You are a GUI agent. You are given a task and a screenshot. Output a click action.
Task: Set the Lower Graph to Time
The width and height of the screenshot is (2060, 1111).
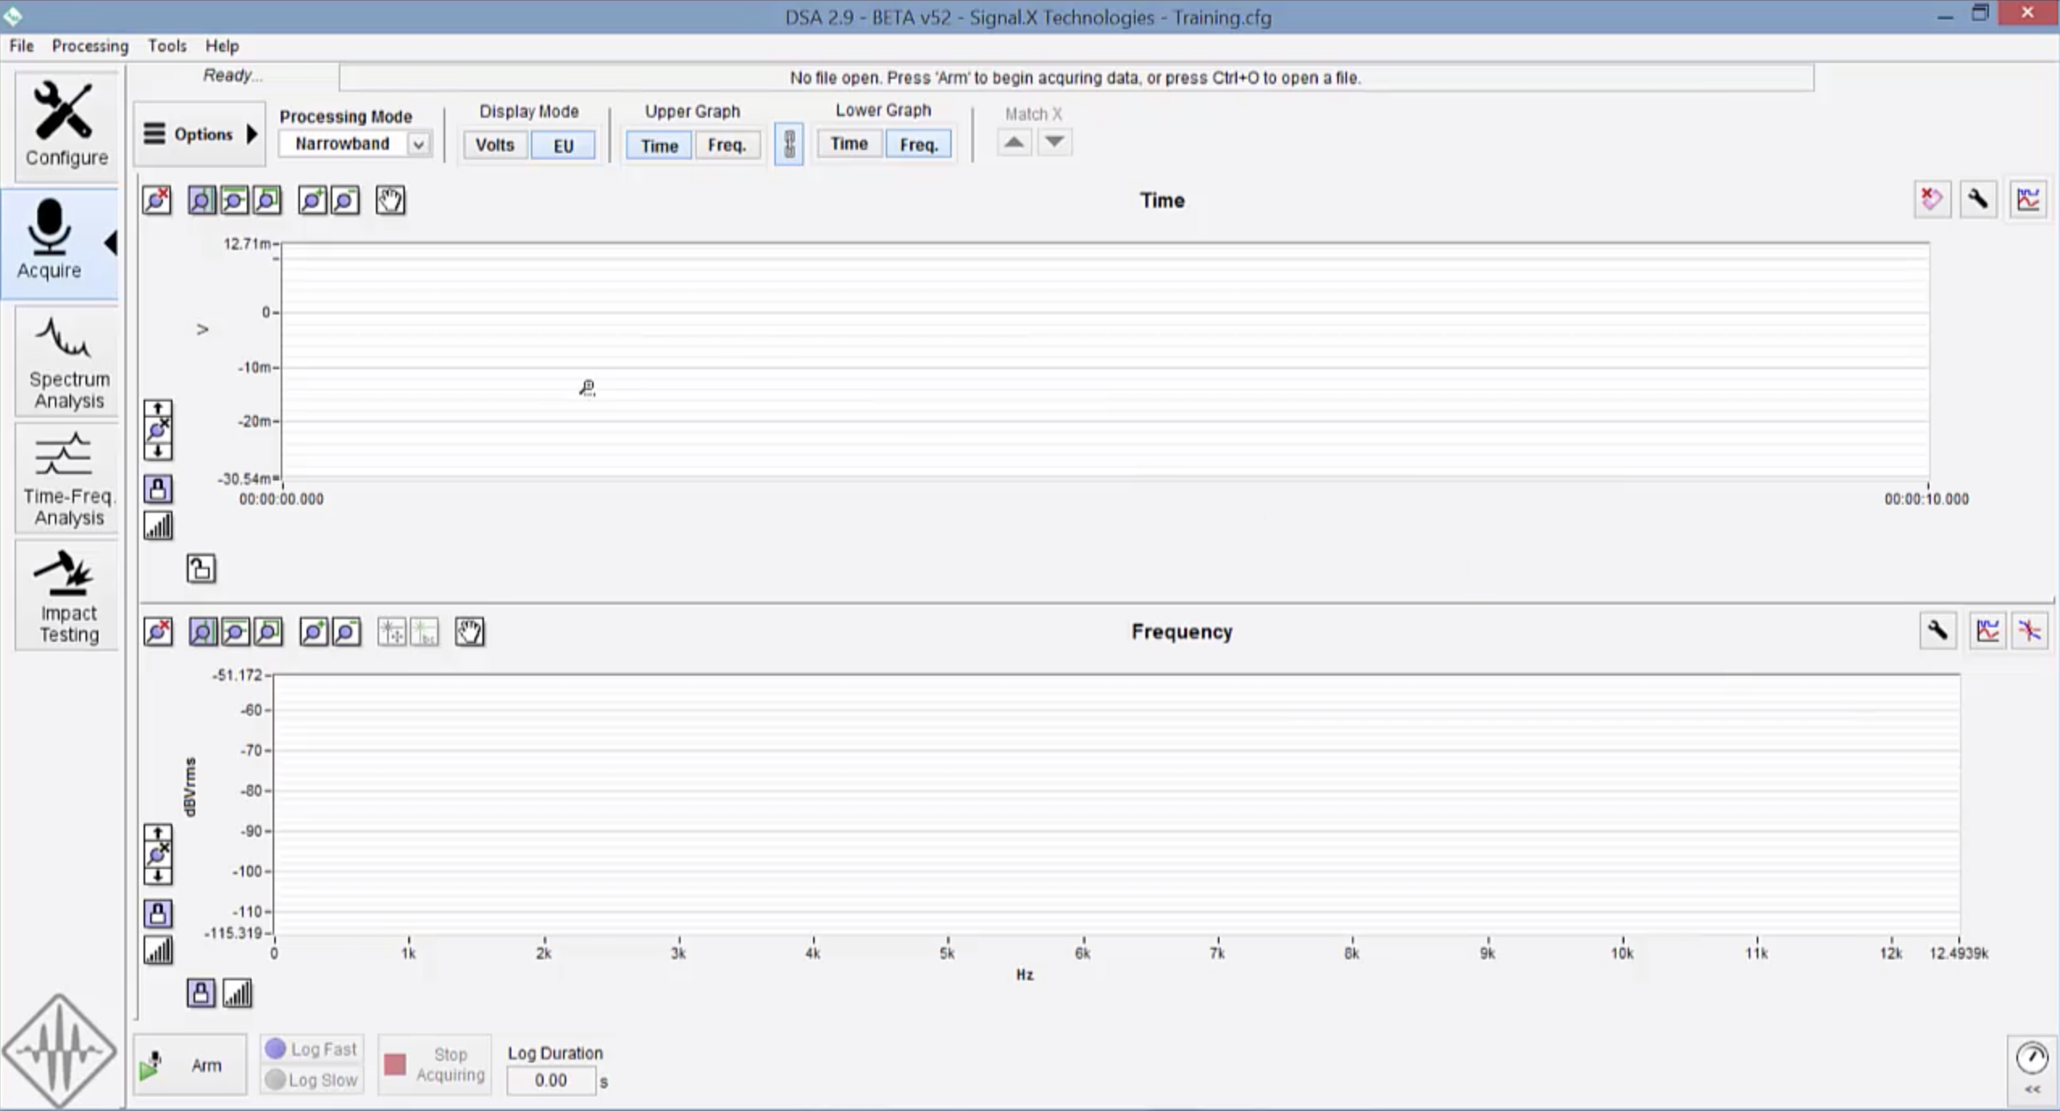(x=849, y=144)
